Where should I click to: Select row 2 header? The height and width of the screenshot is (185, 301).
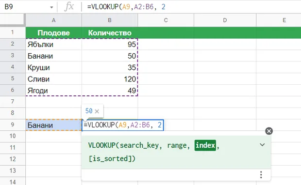[x=13, y=44]
